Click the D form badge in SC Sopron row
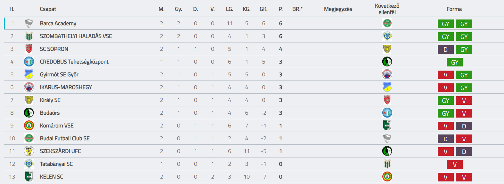Image resolution: width=504 pixels, height=184 pixels. pos(445,50)
